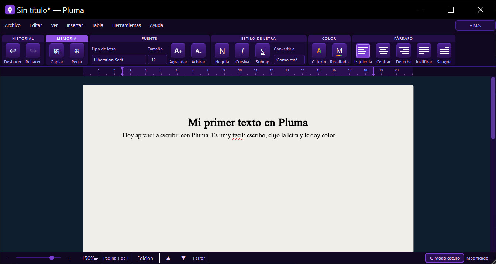496x264 pixels.
Task: Toggle Cursiva italic formatting
Action: click(242, 51)
